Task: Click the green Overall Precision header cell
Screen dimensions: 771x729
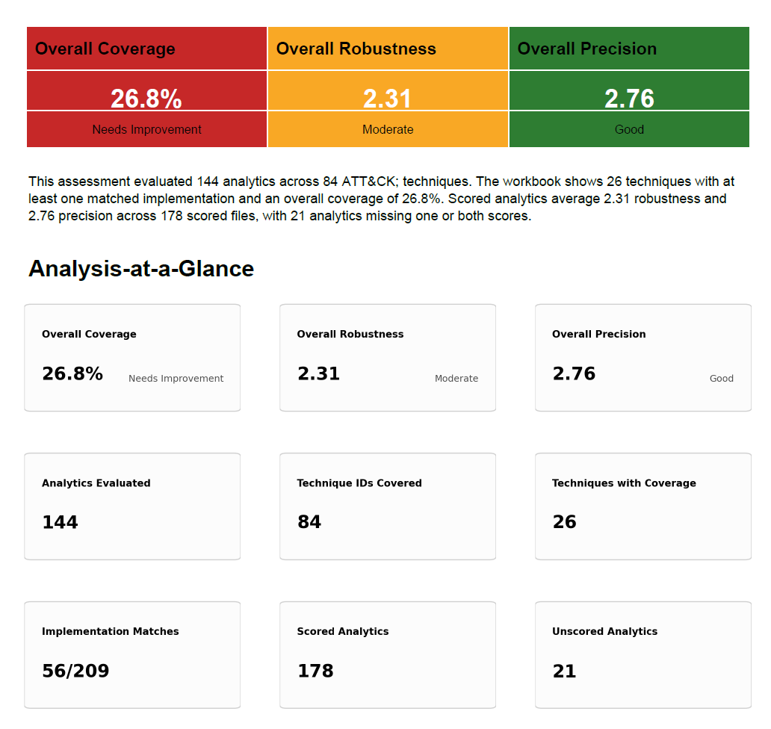Action: [629, 48]
